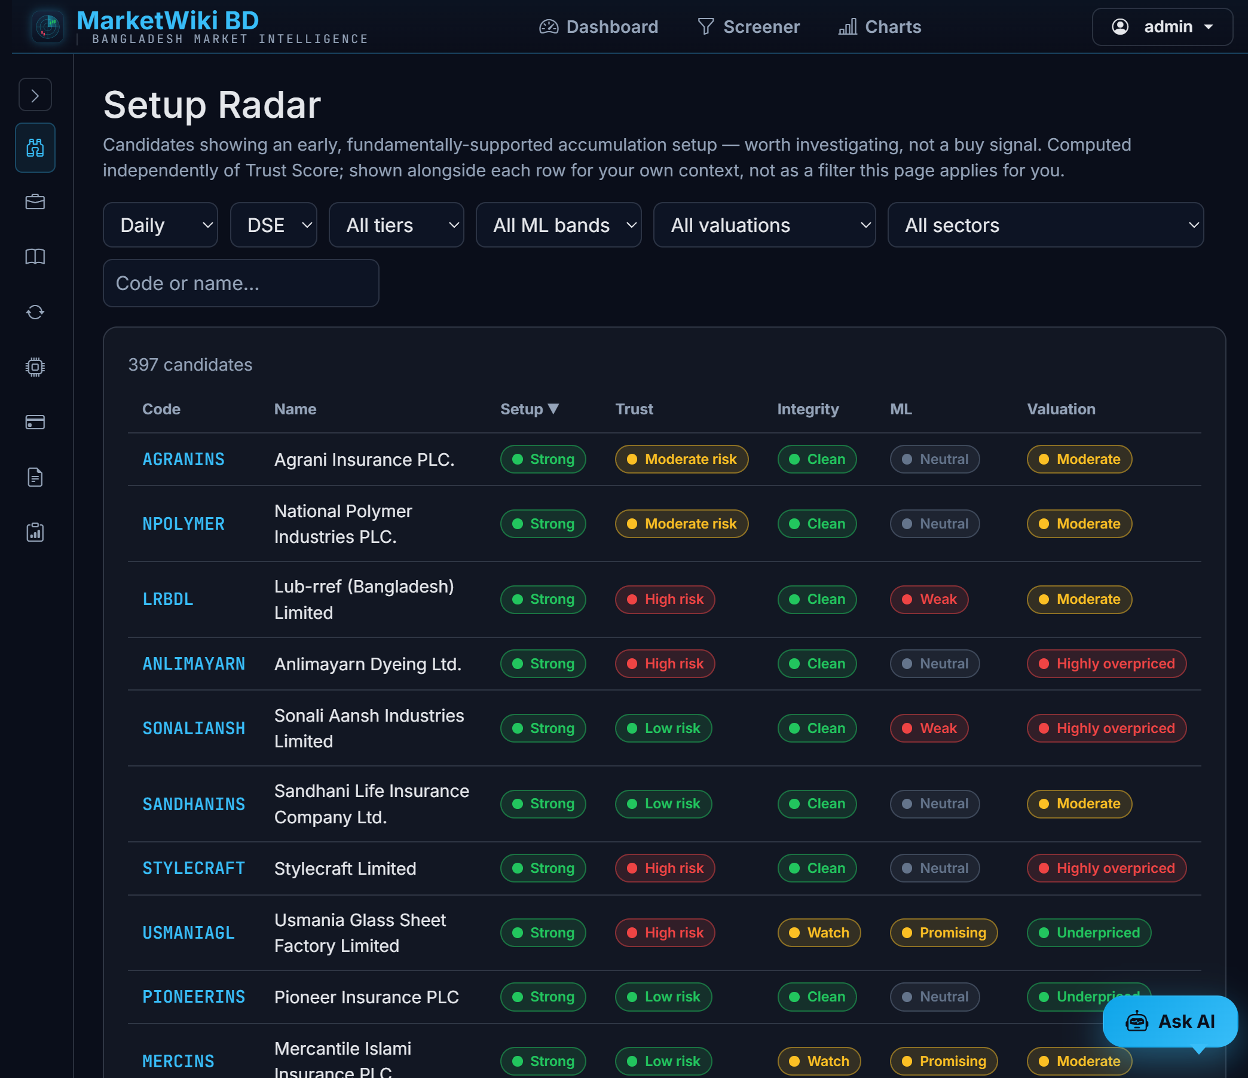The width and height of the screenshot is (1248, 1078).
Task: Sort by the Valuation column header
Action: pyautogui.click(x=1061, y=409)
